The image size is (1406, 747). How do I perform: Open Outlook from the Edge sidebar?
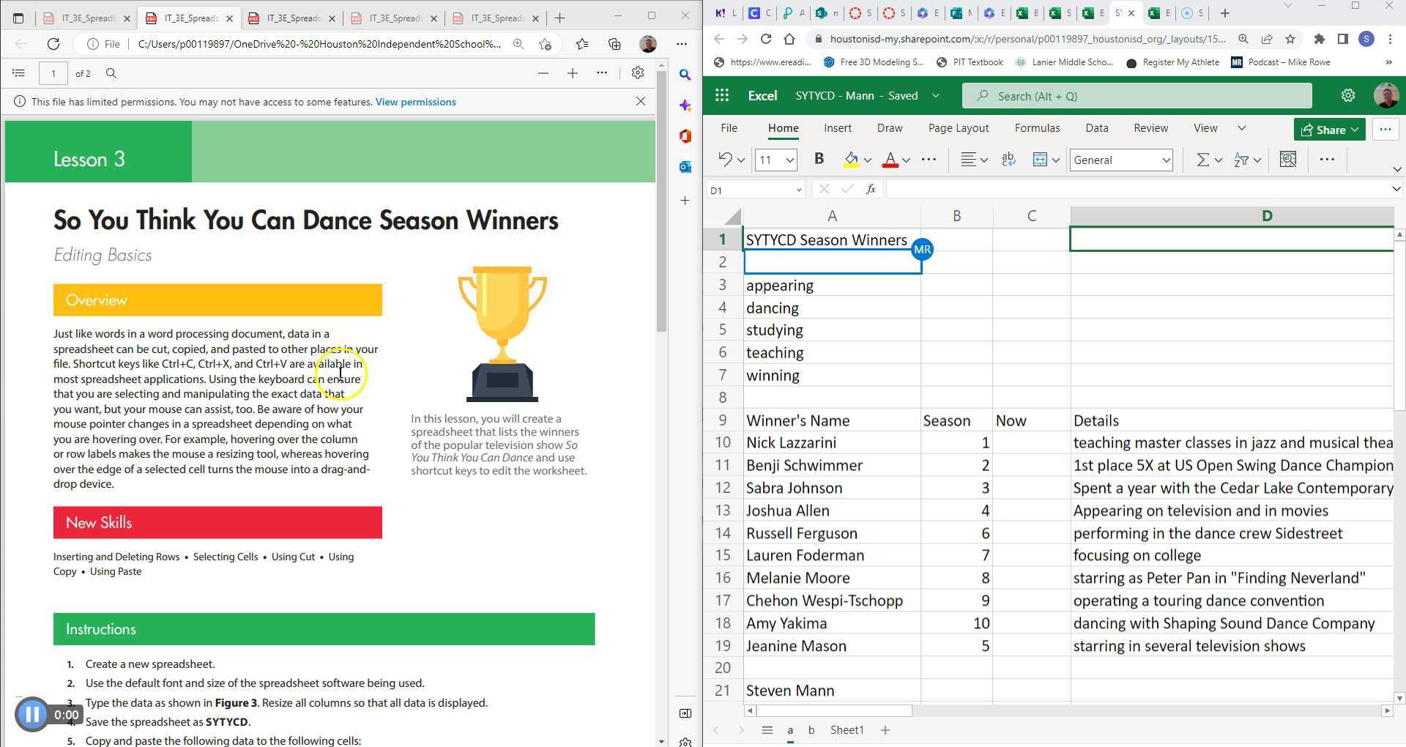[685, 167]
